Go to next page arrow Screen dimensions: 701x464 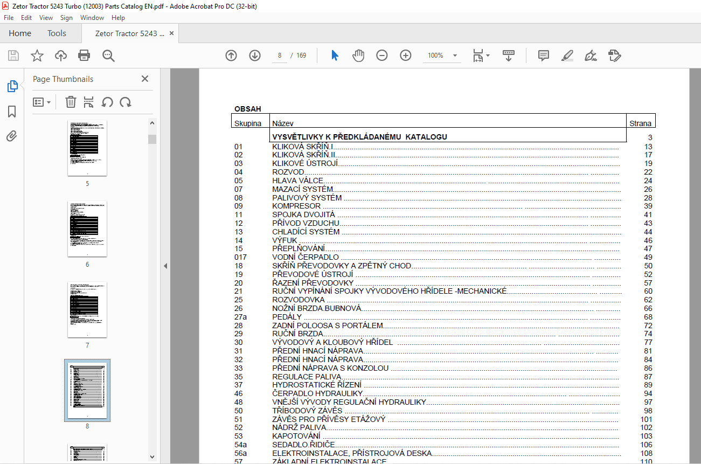click(x=255, y=56)
